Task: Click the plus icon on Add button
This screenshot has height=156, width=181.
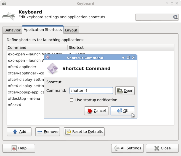Action: click(15, 132)
